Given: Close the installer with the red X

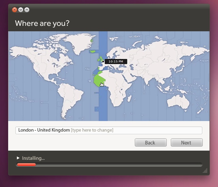Looking at the screenshot, I should point(15,10).
